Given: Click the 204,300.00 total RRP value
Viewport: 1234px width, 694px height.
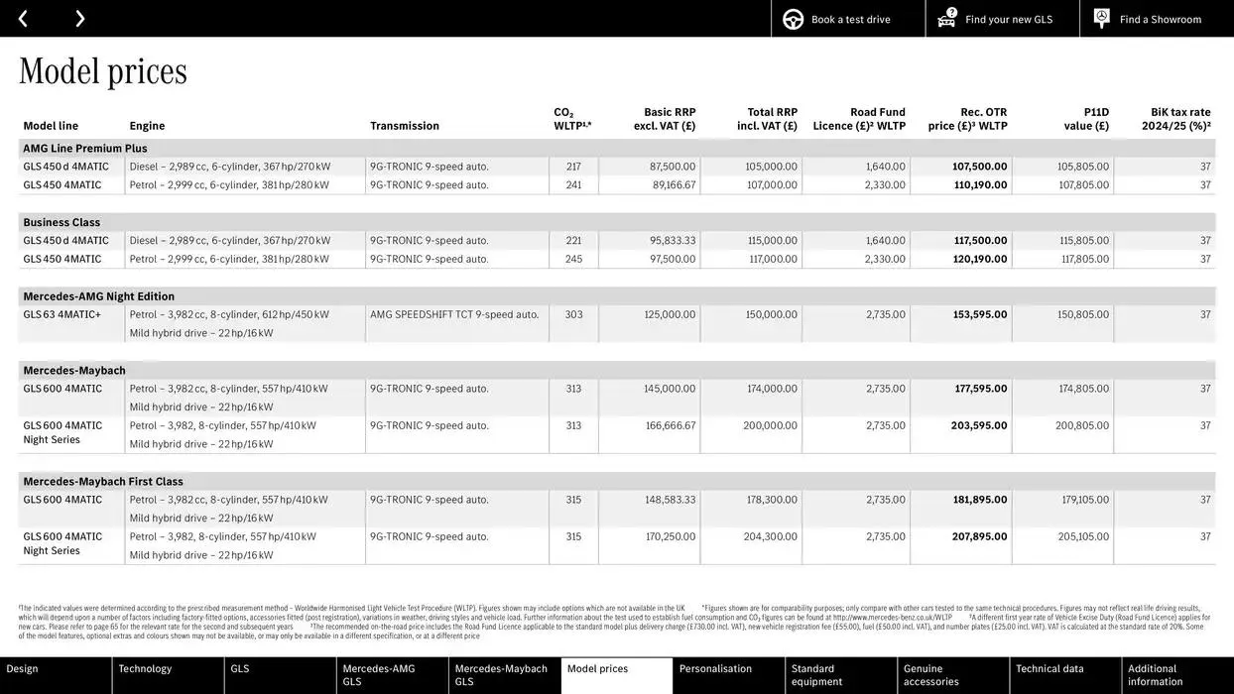Looking at the screenshot, I should 771,537.
